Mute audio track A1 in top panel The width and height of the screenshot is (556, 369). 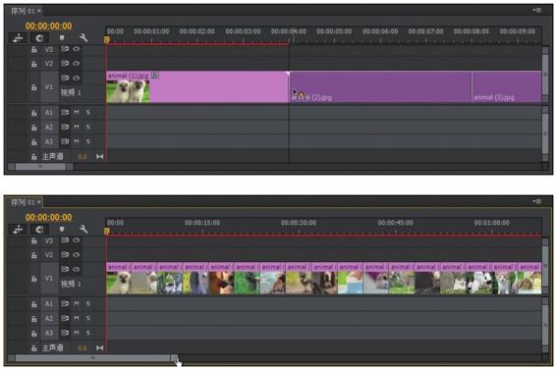(77, 112)
